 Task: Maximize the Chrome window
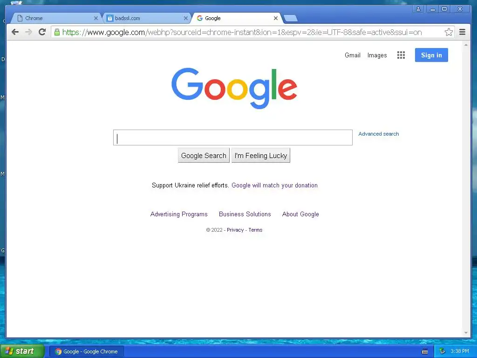444,9
